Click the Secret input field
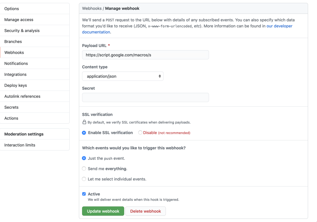The width and height of the screenshot is (317, 222). 145,97
